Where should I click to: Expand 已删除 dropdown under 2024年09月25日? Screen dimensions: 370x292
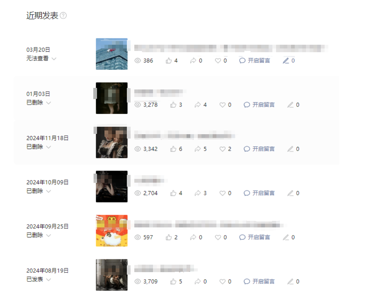[x=49, y=235]
